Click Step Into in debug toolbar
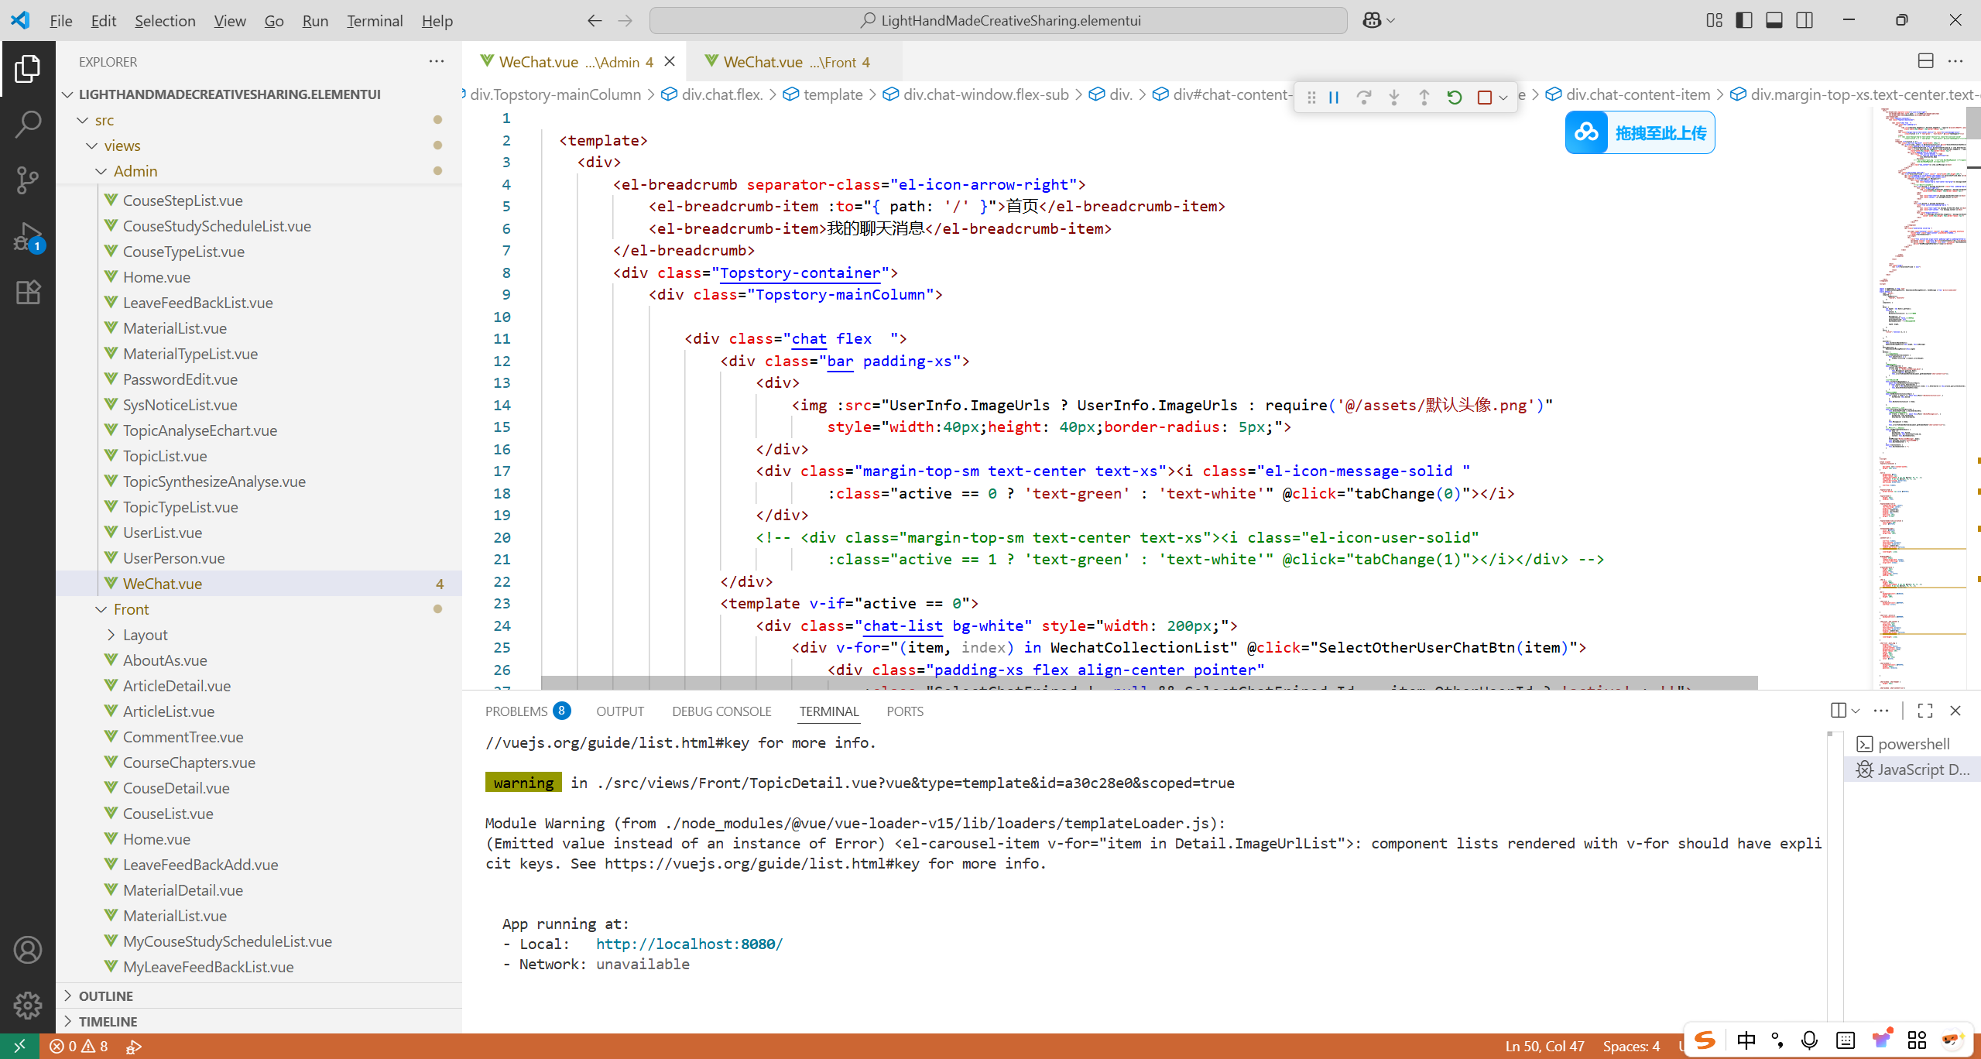Viewport: 1981px width, 1059px height. point(1394,98)
